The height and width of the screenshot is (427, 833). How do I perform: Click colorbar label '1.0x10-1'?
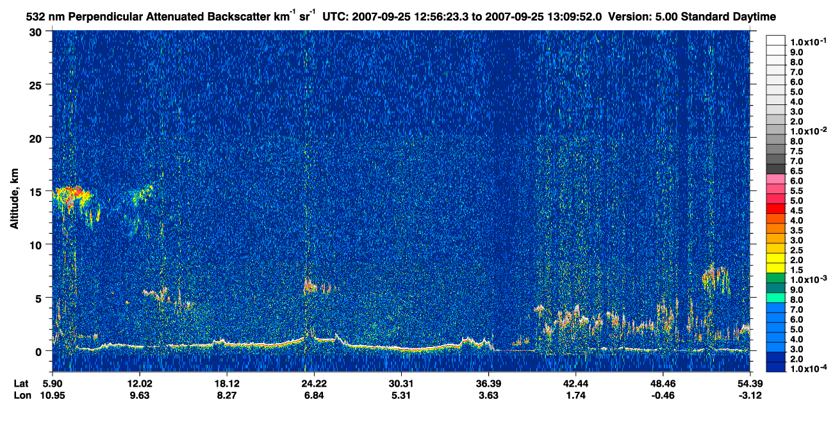809,42
